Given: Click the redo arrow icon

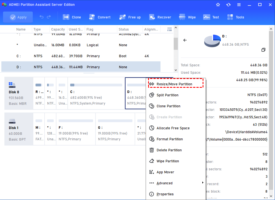Looking at the screenshot, I should (x=49, y=17).
